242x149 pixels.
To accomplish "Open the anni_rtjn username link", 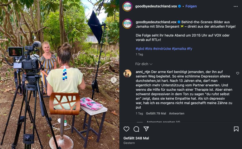I will (x=143, y=72).
